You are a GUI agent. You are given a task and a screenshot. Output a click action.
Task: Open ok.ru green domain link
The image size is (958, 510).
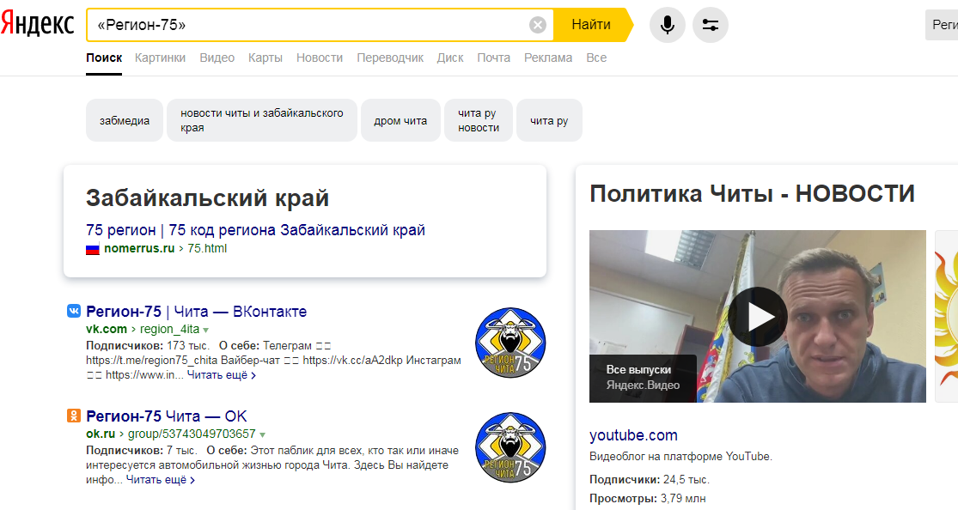pos(101,434)
